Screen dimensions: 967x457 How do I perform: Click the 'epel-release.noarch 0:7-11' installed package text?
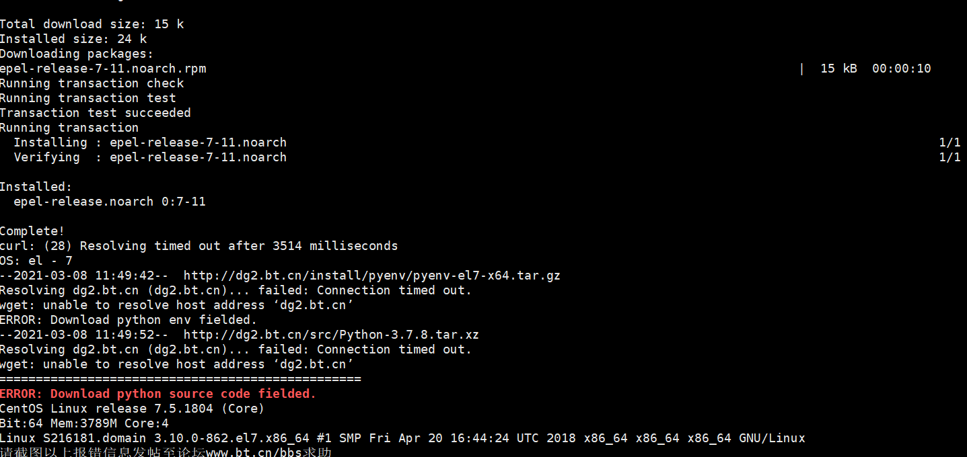(x=110, y=202)
